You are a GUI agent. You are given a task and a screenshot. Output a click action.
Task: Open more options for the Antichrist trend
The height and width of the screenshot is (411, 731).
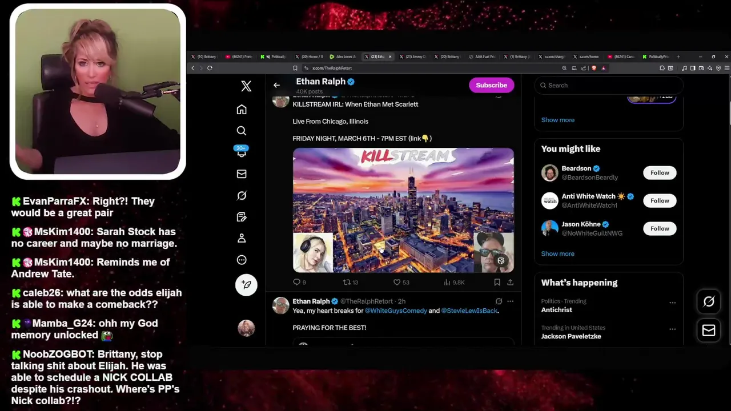(672, 303)
